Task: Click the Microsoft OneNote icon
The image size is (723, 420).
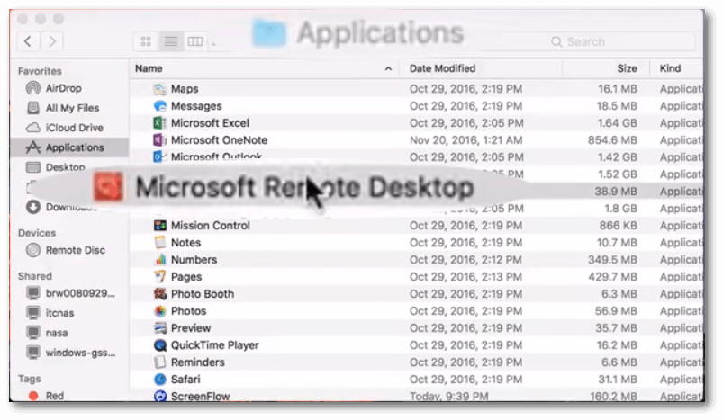Action: [x=160, y=140]
